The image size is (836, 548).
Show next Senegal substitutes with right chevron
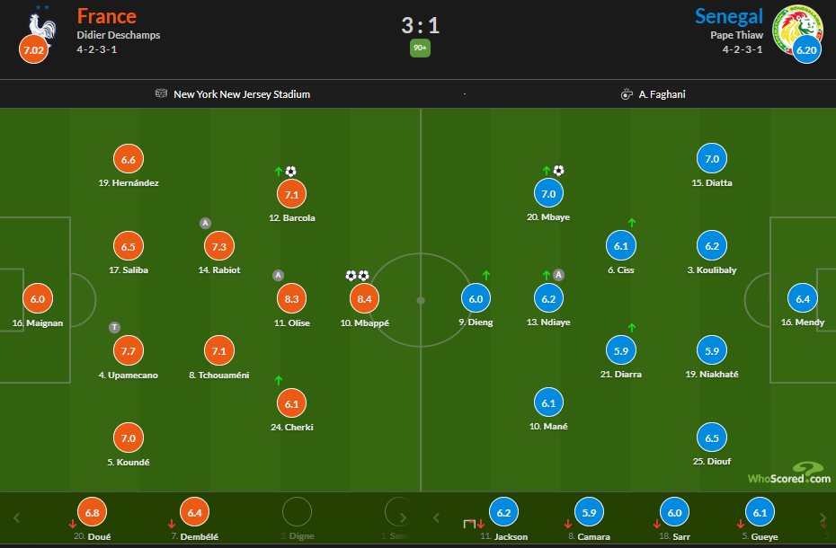[x=823, y=517]
